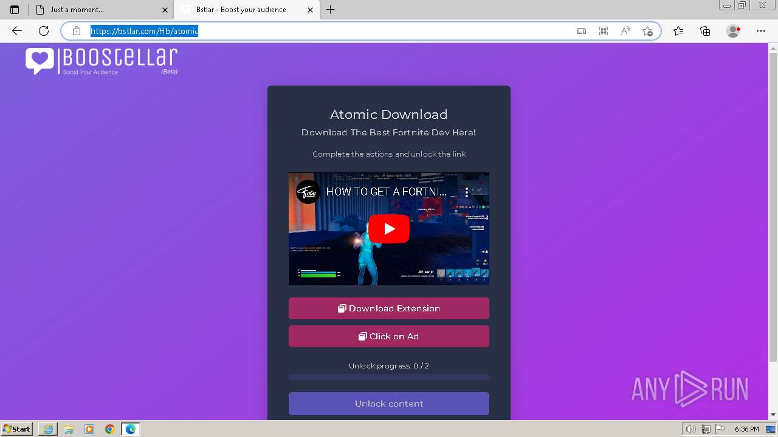Click the scrollbar down arrow
The width and height of the screenshot is (778, 437).
point(773,415)
